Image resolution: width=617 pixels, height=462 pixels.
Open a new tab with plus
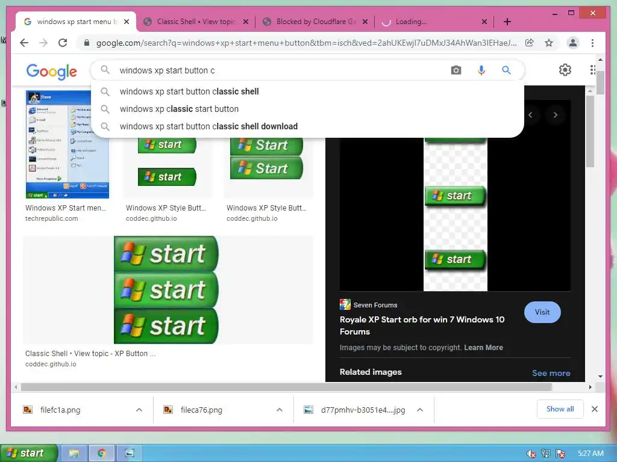(x=507, y=22)
